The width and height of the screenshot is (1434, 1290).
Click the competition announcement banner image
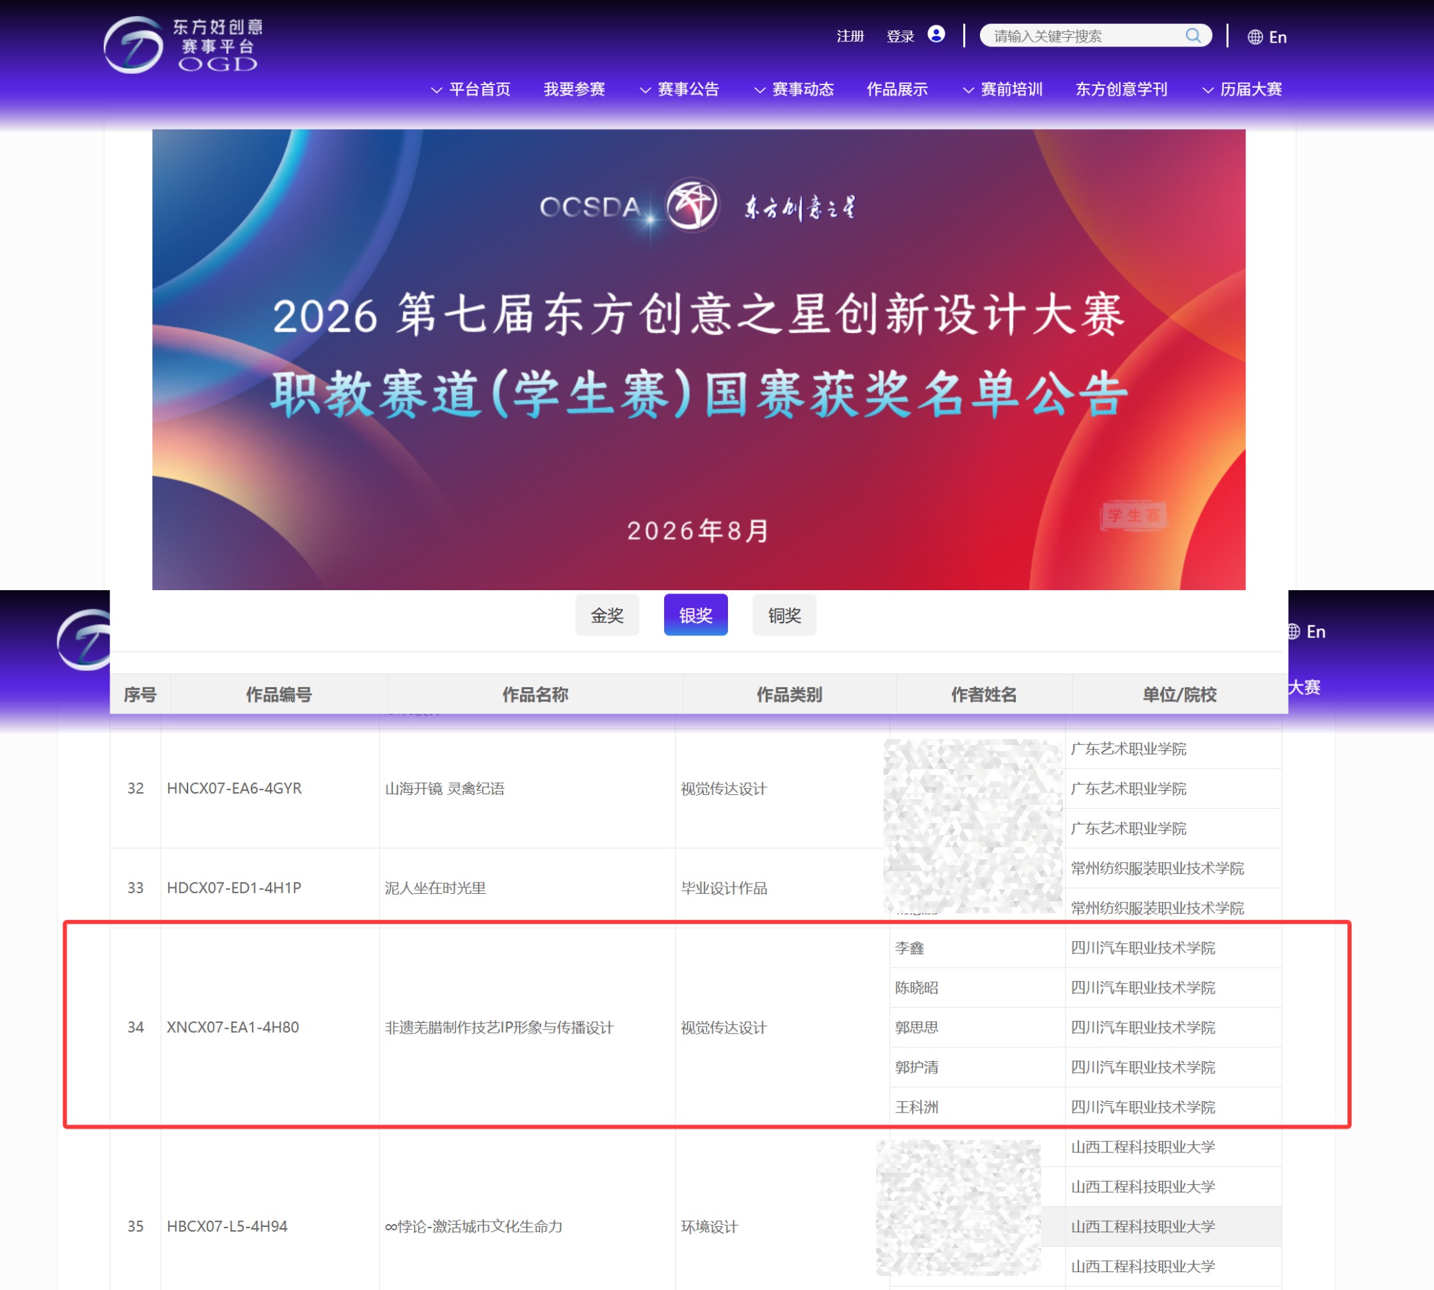pos(698,360)
